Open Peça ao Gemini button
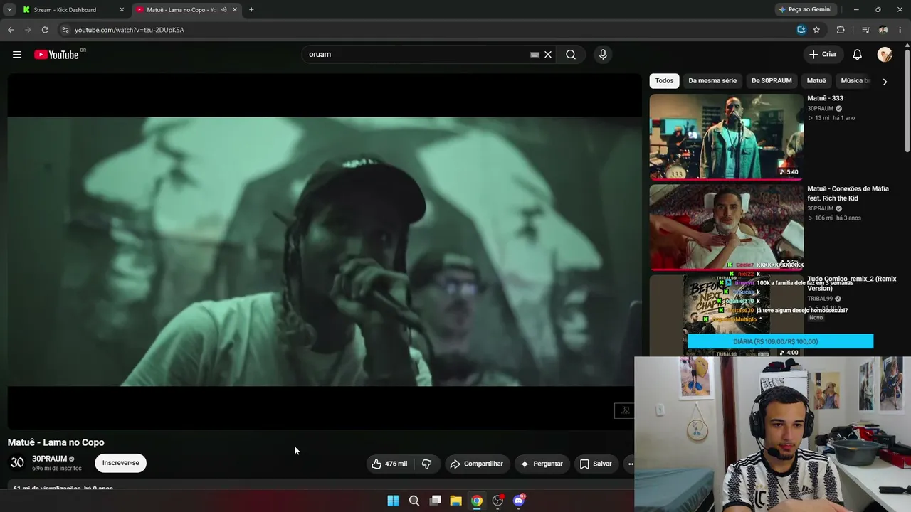The width and height of the screenshot is (911, 512). point(805,10)
